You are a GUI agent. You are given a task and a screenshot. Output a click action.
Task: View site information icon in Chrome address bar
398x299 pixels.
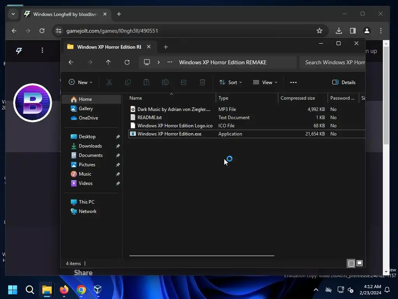59,31
